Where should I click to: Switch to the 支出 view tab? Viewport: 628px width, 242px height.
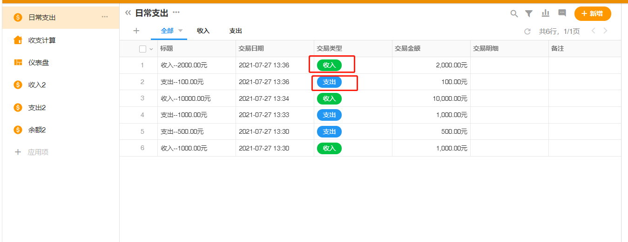click(x=236, y=31)
